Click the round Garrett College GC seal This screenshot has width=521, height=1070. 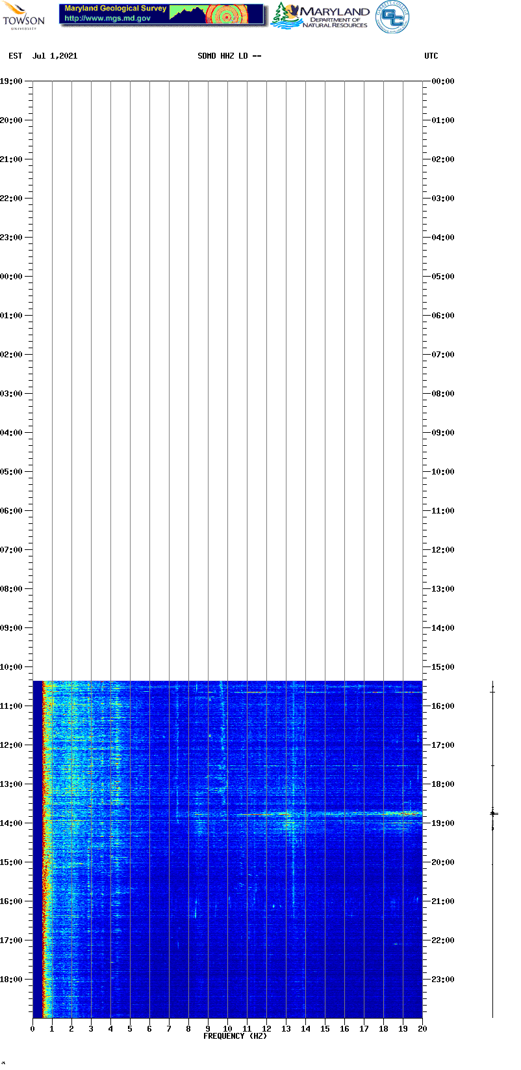(x=392, y=17)
